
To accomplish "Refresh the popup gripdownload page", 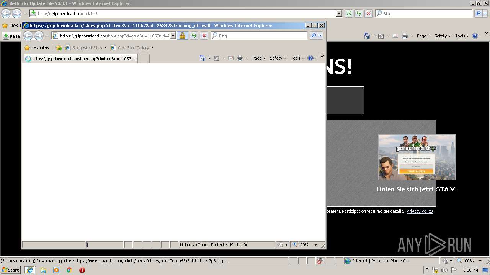I will [194, 36].
